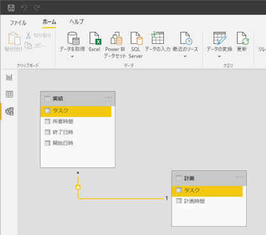Switch to Model view in sidebar

[10, 111]
